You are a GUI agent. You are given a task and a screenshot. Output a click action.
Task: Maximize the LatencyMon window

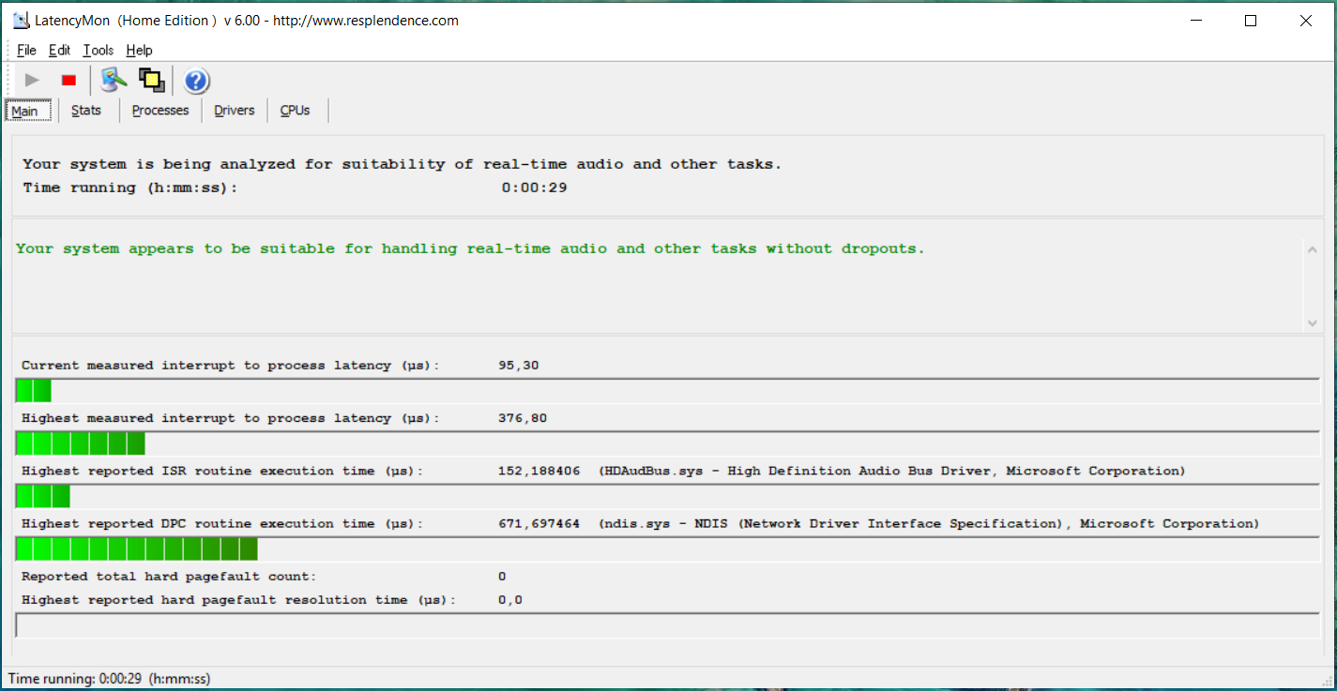pos(1250,21)
